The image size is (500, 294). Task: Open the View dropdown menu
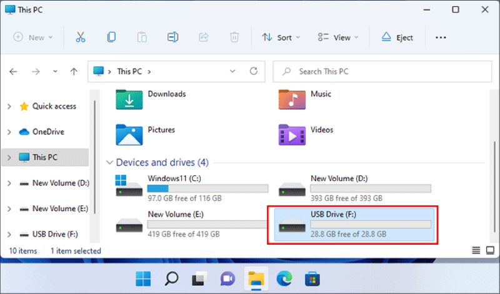click(x=338, y=37)
